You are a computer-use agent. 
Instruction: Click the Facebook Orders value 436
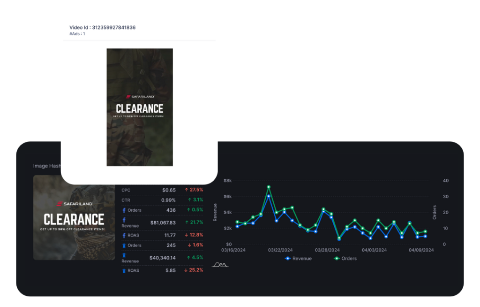coord(171,210)
